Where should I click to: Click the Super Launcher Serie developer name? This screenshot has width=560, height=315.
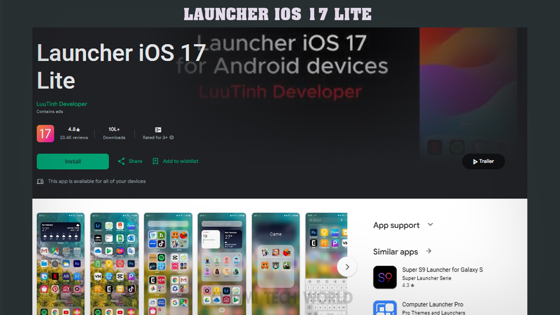[x=426, y=278]
